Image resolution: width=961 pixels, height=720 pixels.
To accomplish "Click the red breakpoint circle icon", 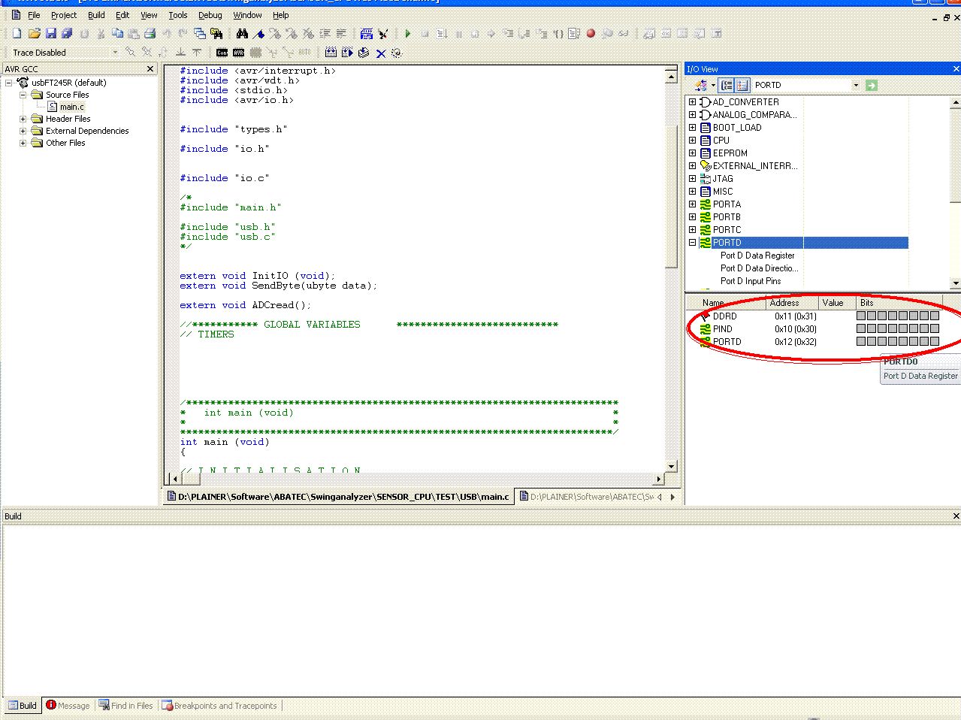I will [591, 34].
